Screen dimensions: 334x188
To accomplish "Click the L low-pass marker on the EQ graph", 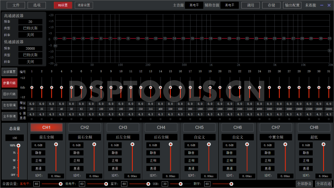I will tap(329, 51).
